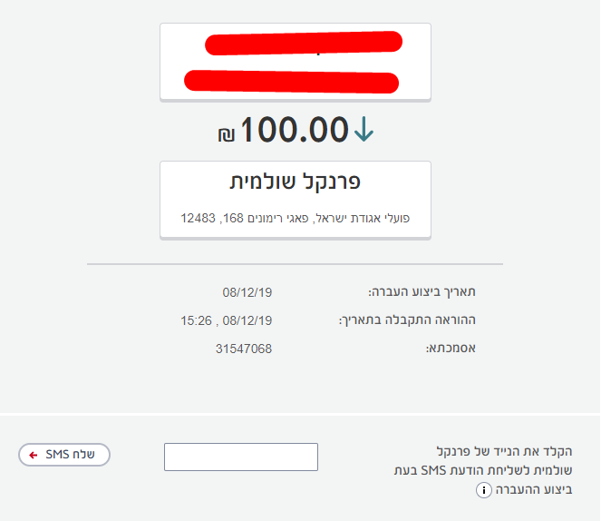Click the horizontal divider above transfer details
The width and height of the screenshot is (601, 521).
tap(295, 264)
